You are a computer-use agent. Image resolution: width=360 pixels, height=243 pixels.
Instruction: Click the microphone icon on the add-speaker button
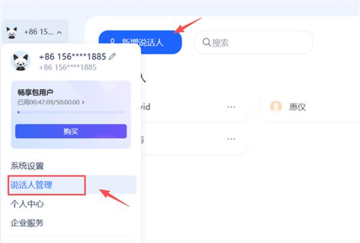click(112, 42)
